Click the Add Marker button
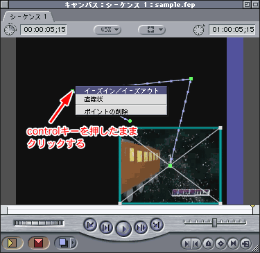The width and height of the screenshot is (260, 253). tap(209, 243)
